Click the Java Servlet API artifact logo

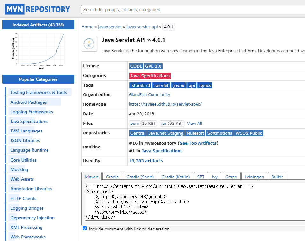[x=89, y=44]
